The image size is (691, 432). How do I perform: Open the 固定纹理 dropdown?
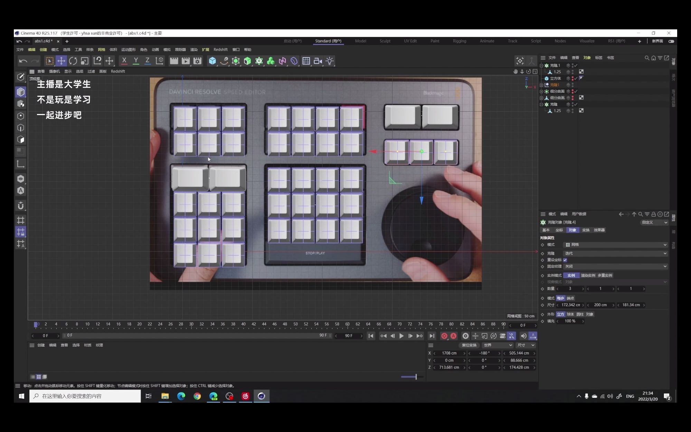tap(615, 266)
